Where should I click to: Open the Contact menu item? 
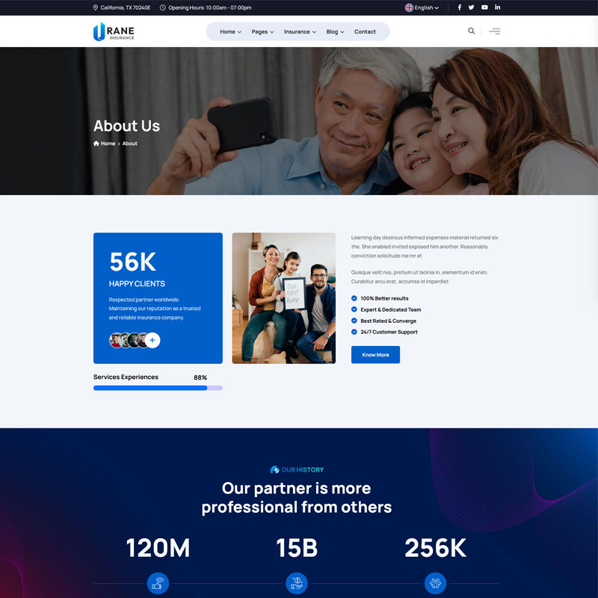pyautogui.click(x=365, y=31)
